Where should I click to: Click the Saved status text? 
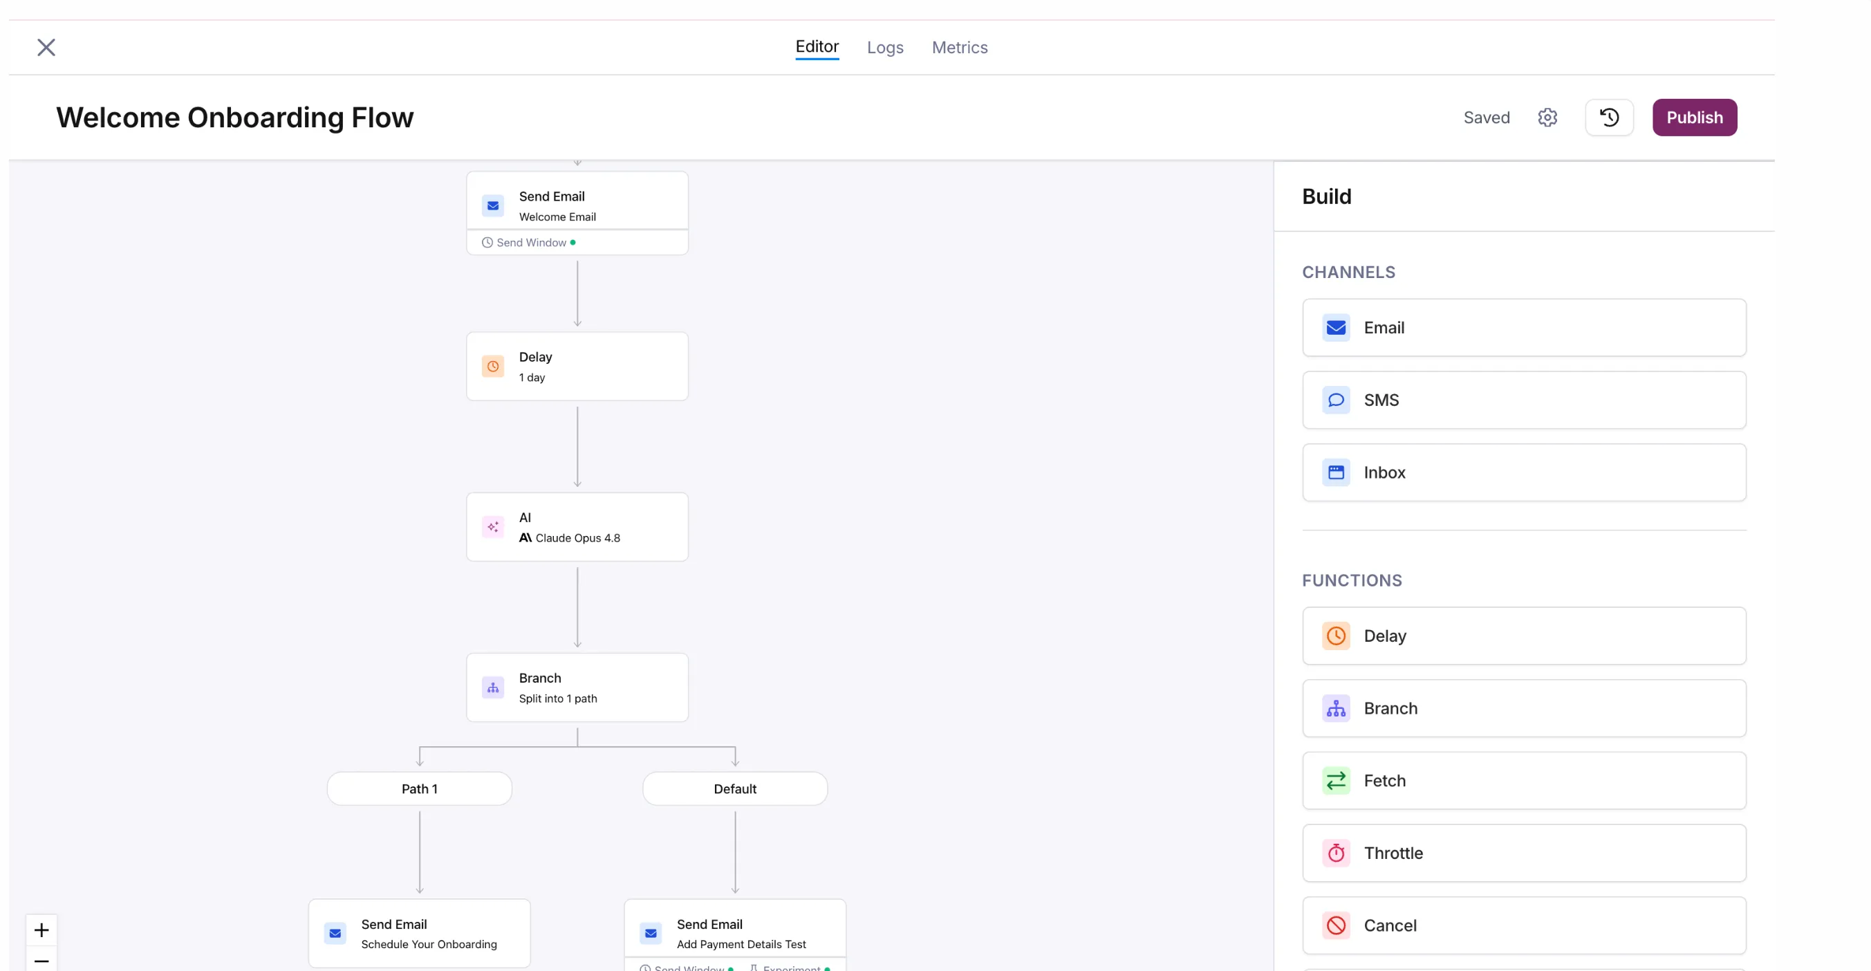click(1486, 118)
